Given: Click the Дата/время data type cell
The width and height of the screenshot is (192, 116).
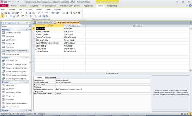Looking at the screenshot, I should tap(75, 37).
